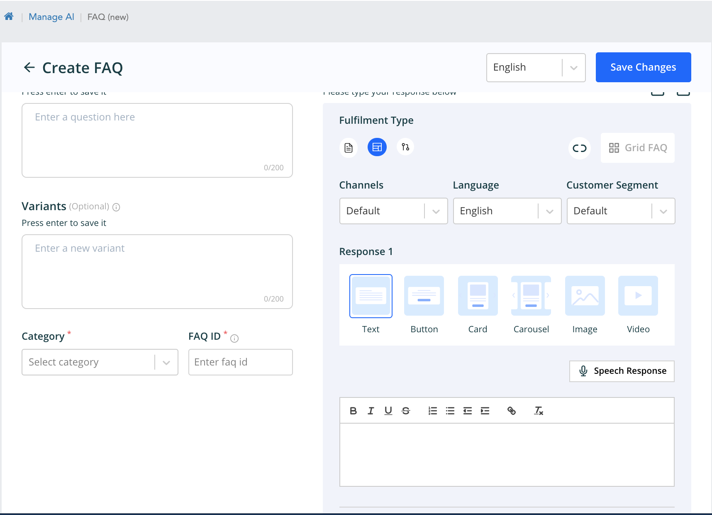Screen dimensions: 712x515
Task: Insert an ordered numbered list
Action: (x=433, y=411)
